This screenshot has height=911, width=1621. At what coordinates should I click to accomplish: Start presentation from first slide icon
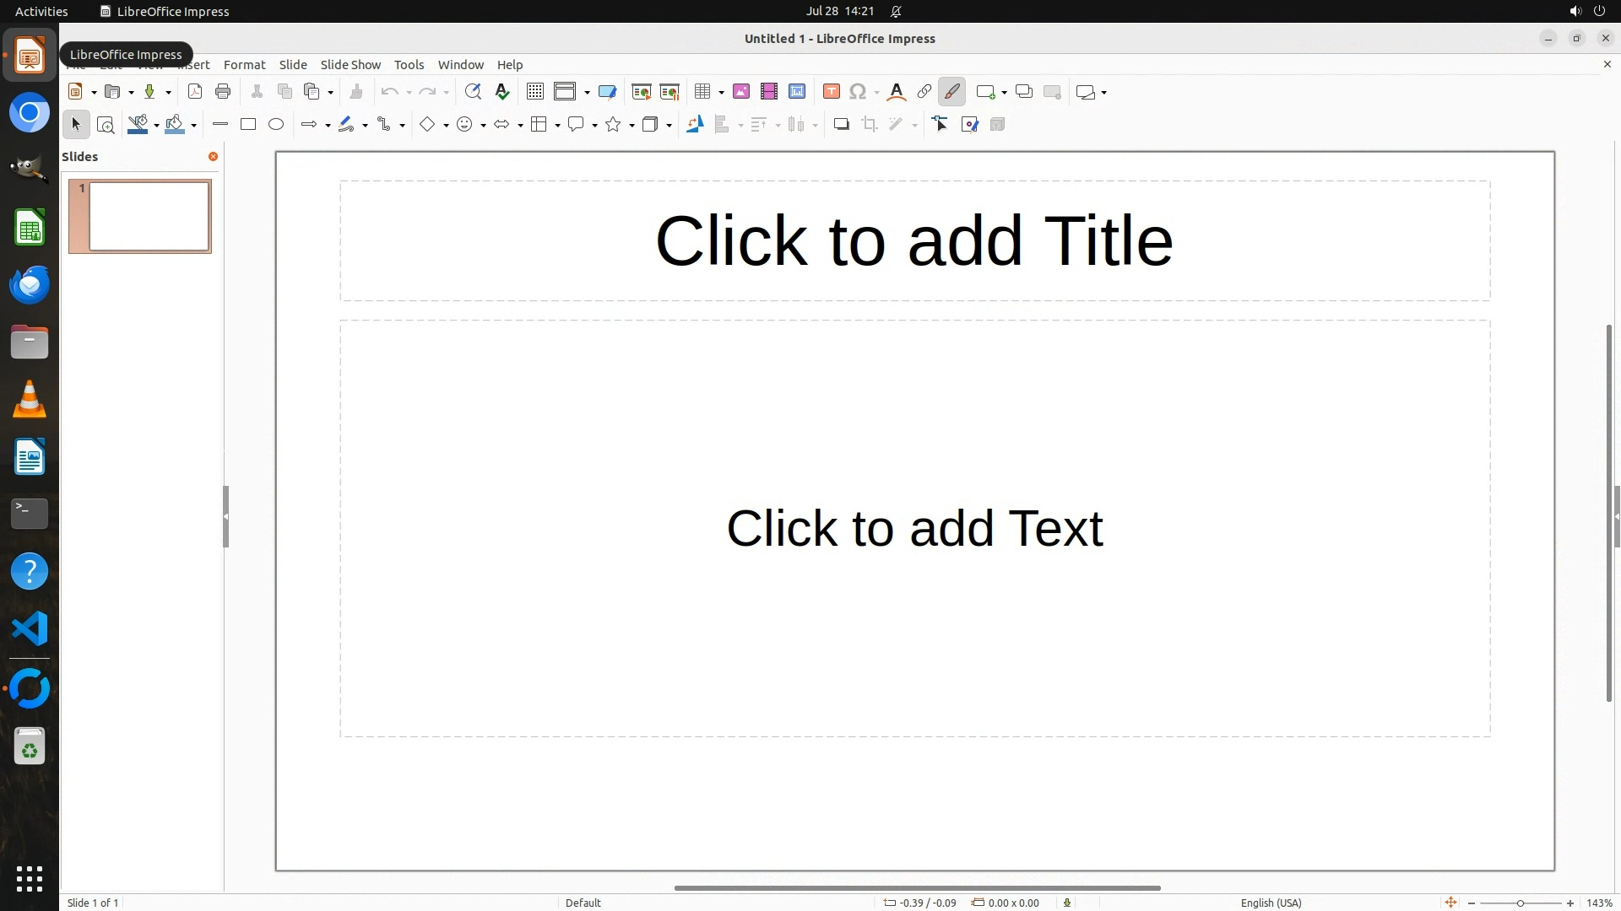pyautogui.click(x=642, y=92)
